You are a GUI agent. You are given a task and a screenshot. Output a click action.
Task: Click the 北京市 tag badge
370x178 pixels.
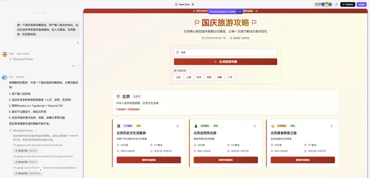pos(137,96)
